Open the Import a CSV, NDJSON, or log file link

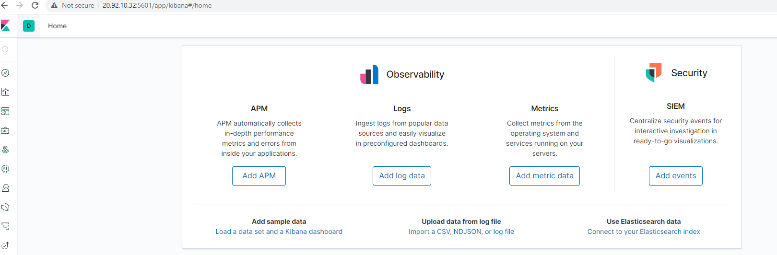[x=461, y=232]
